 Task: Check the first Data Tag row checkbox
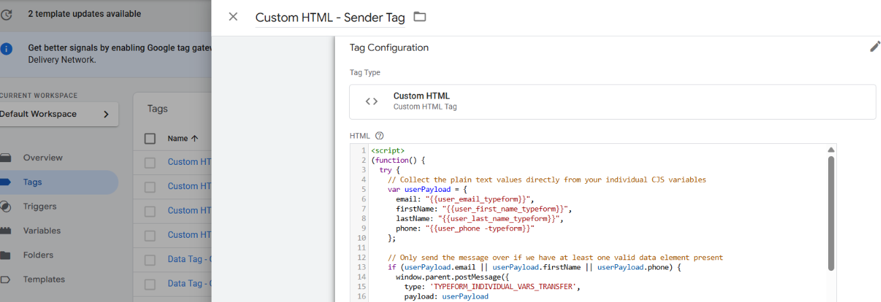[x=150, y=259]
